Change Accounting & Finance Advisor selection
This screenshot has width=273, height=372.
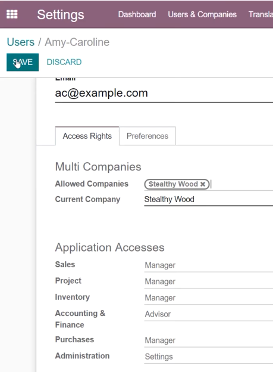tap(209, 314)
